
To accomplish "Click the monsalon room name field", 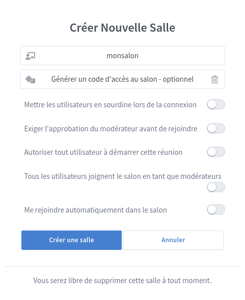I will [123, 56].
